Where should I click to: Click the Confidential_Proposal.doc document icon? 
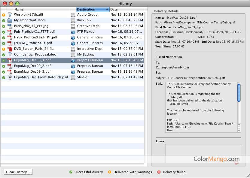[x=10, y=55]
